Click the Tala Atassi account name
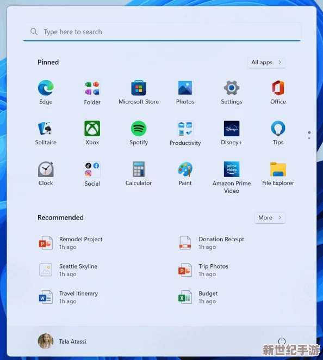 pos(73,341)
